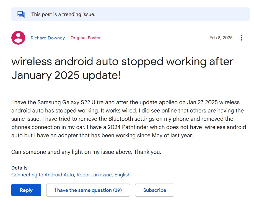This screenshot has height=207, width=254.
Task: Open the three-dot post options menu
Action: pyautogui.click(x=242, y=38)
